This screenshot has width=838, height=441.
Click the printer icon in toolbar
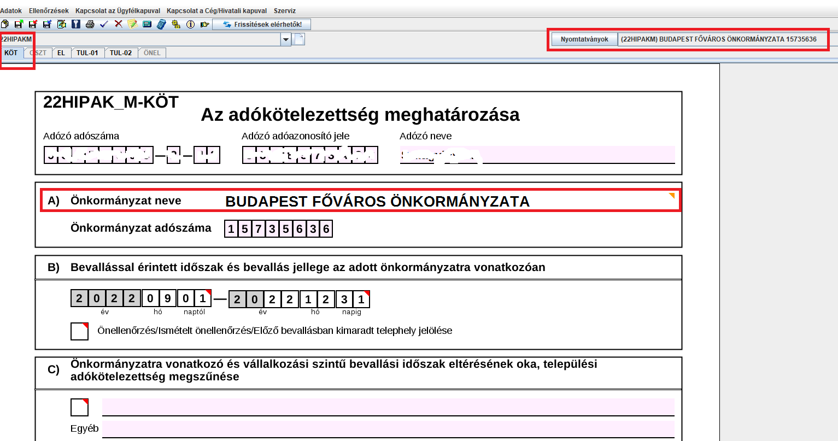(x=90, y=24)
